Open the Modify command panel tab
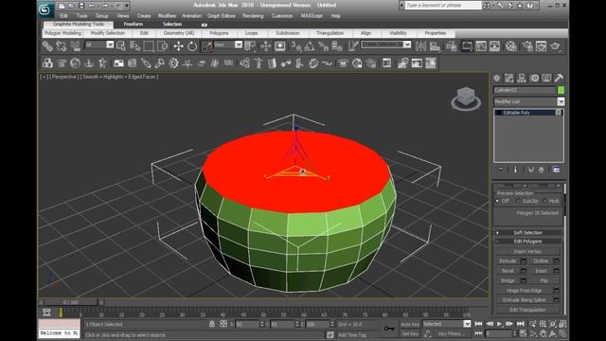 509,78
